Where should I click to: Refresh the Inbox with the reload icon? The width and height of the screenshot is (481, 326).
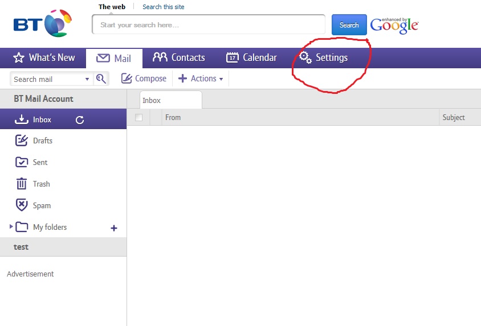point(80,119)
